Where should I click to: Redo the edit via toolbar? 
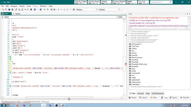pos(28,10)
